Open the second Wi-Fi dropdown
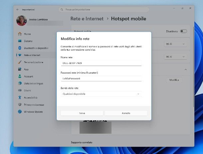Image resolution: width=203 pixels, height=154 pixels. tap(175, 57)
